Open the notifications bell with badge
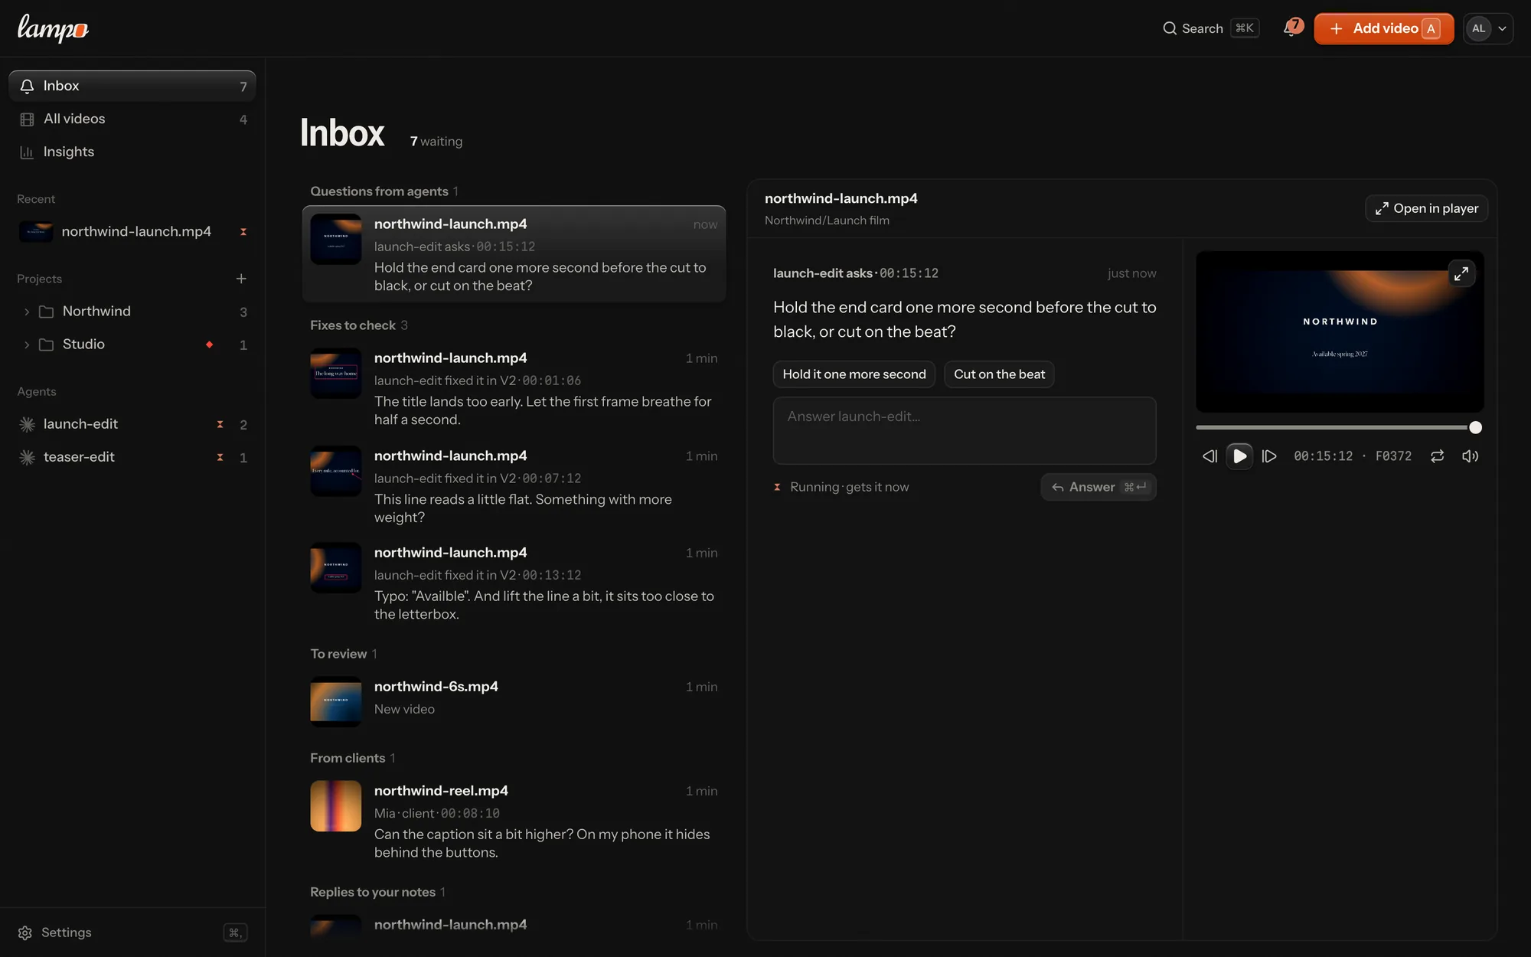 point(1293,28)
